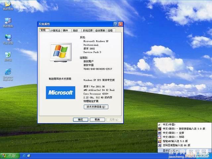
Task: Click the '版本 2002' text line
Action: (x=89, y=48)
